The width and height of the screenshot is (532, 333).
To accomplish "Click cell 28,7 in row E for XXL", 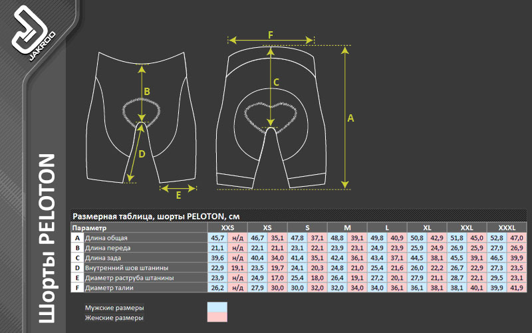I will point(457,278).
